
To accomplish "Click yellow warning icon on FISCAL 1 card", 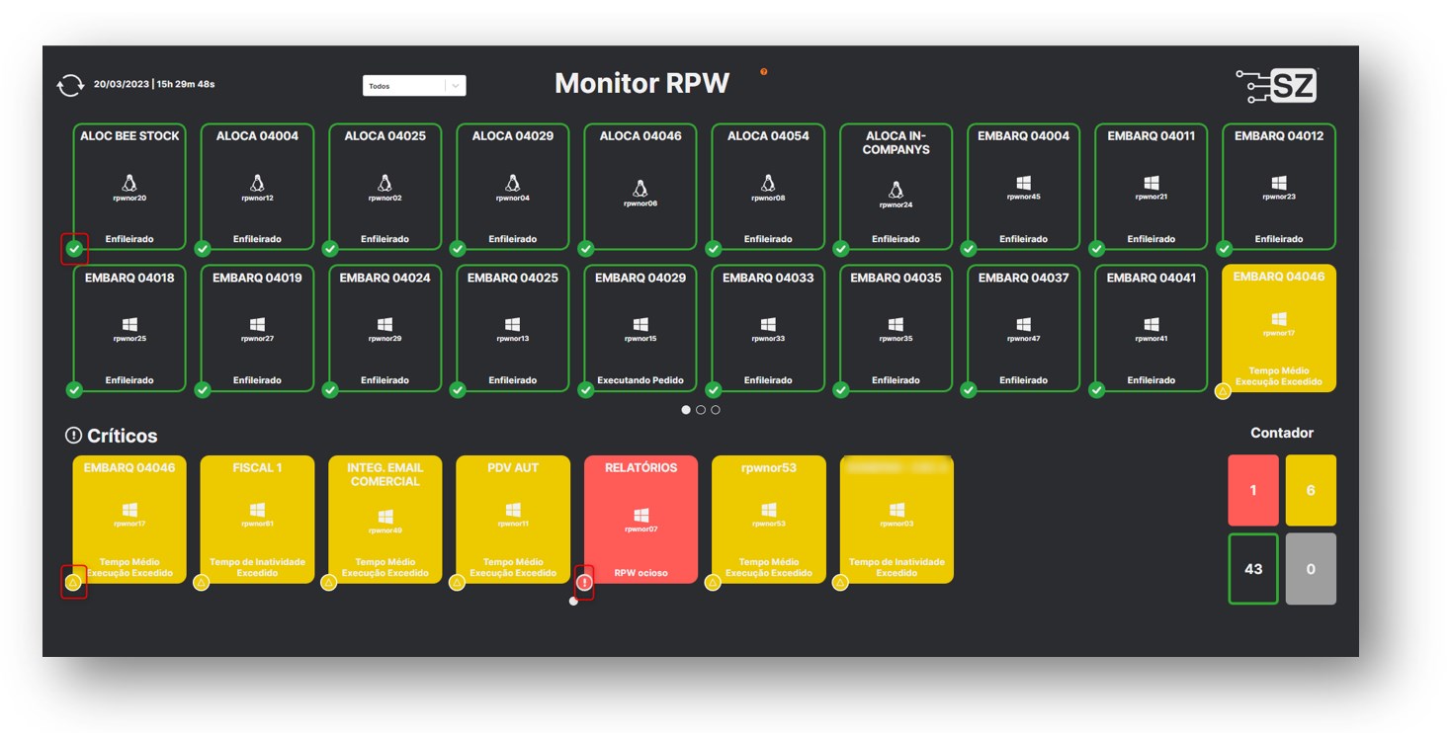I will pyautogui.click(x=202, y=583).
